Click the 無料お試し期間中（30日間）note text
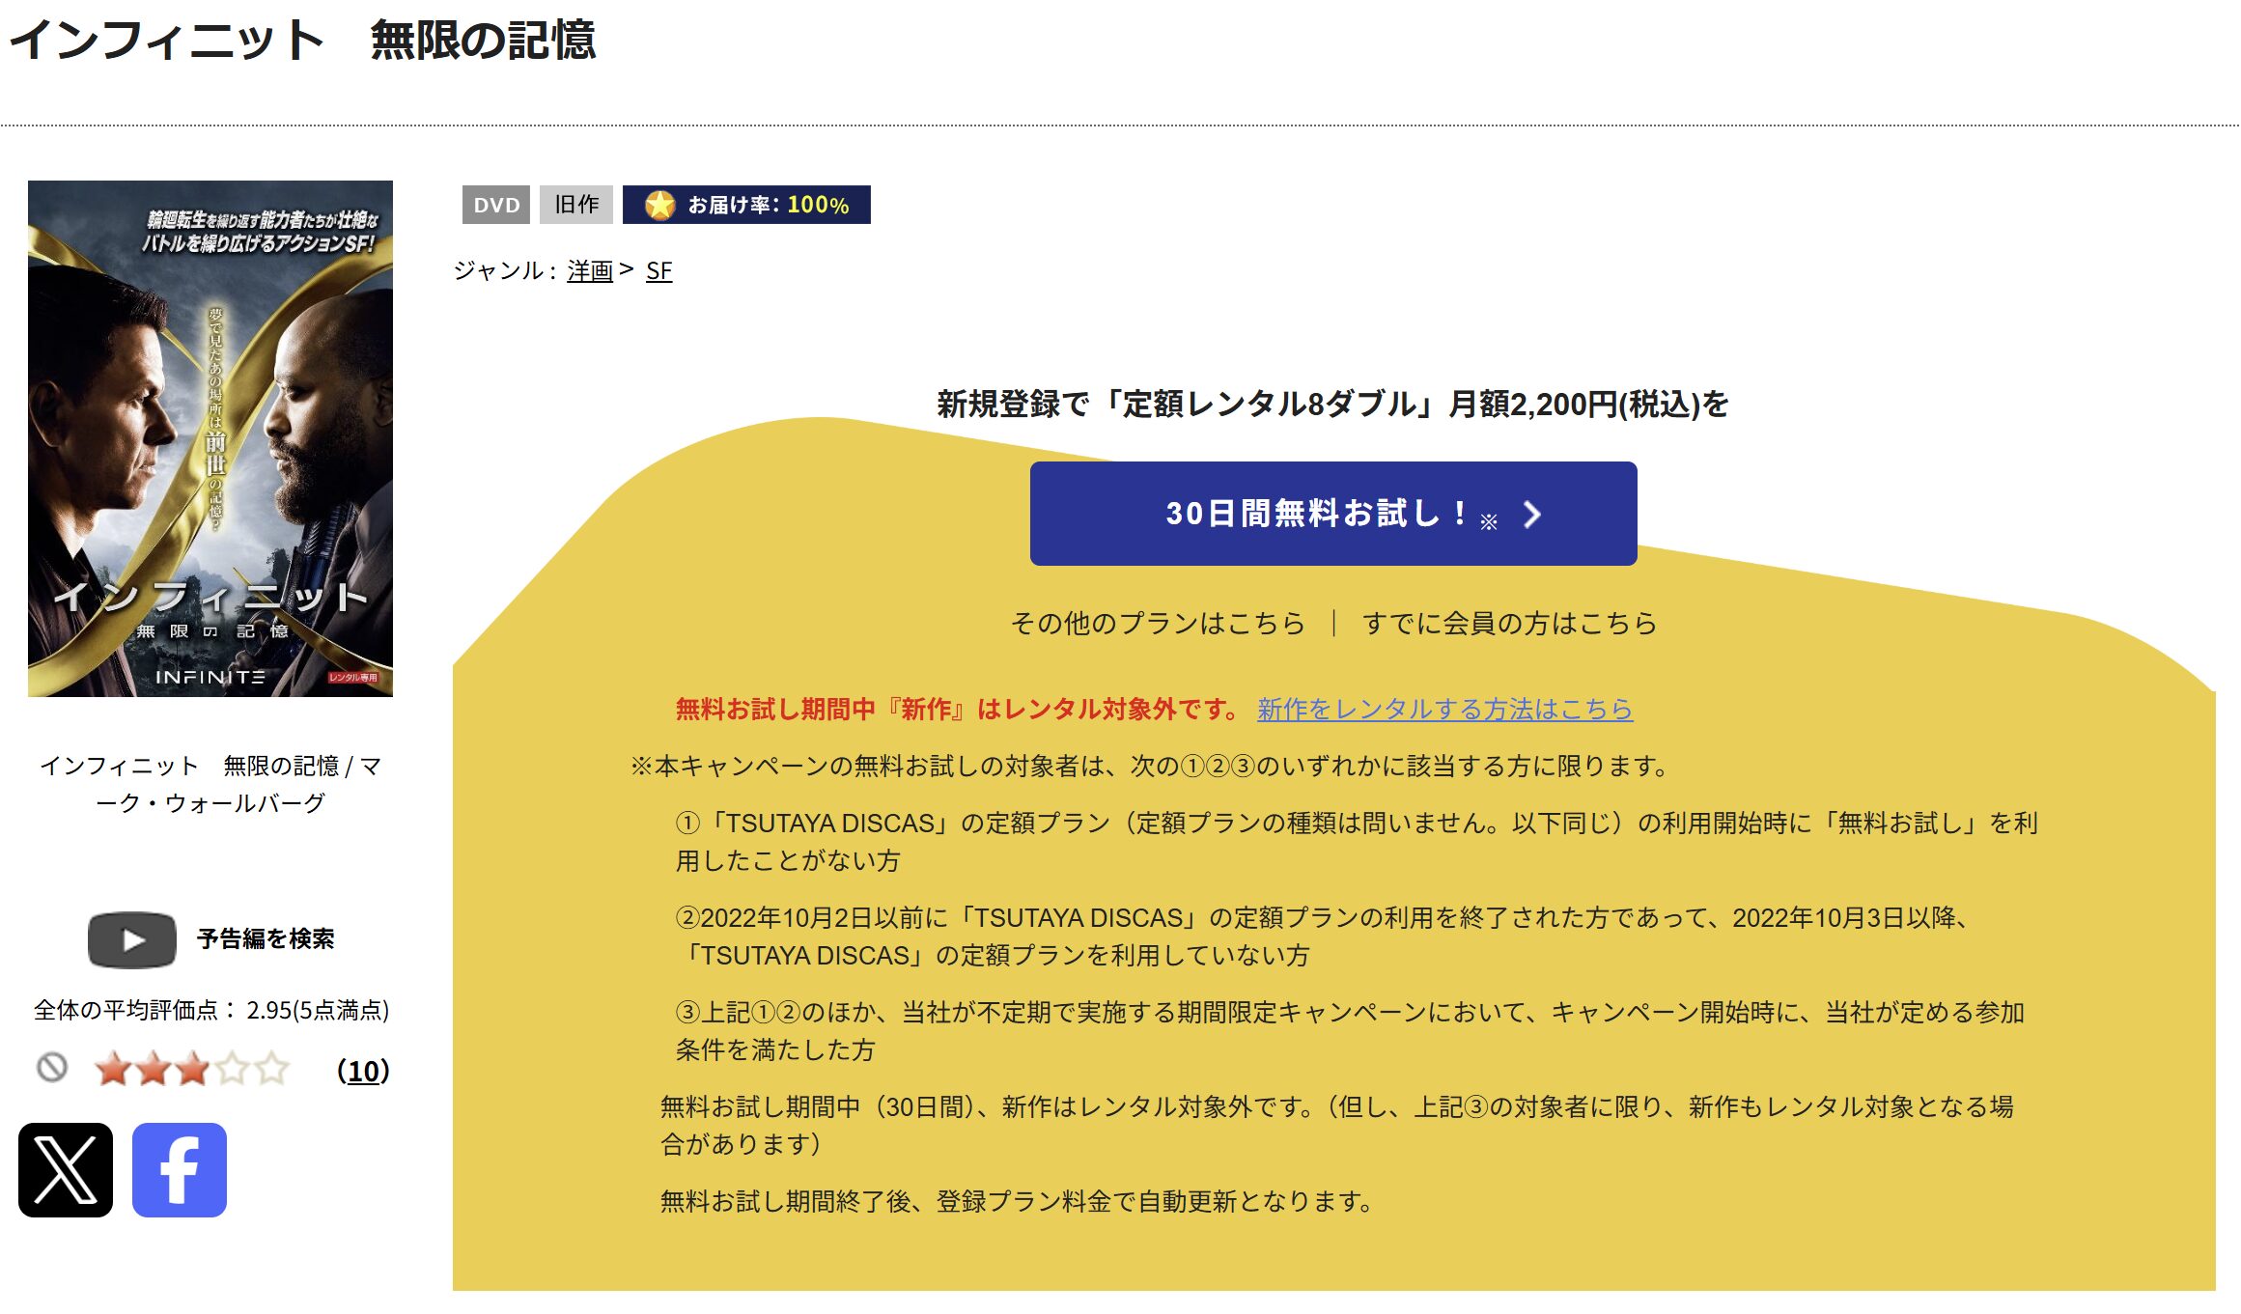Screen dimensions: 2241x1314 coord(1337,1125)
